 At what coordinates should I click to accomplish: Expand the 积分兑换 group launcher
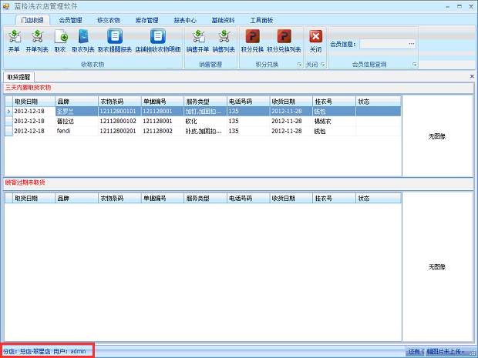click(x=299, y=64)
